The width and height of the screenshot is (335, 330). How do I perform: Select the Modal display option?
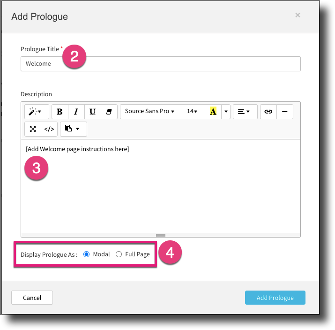point(87,254)
